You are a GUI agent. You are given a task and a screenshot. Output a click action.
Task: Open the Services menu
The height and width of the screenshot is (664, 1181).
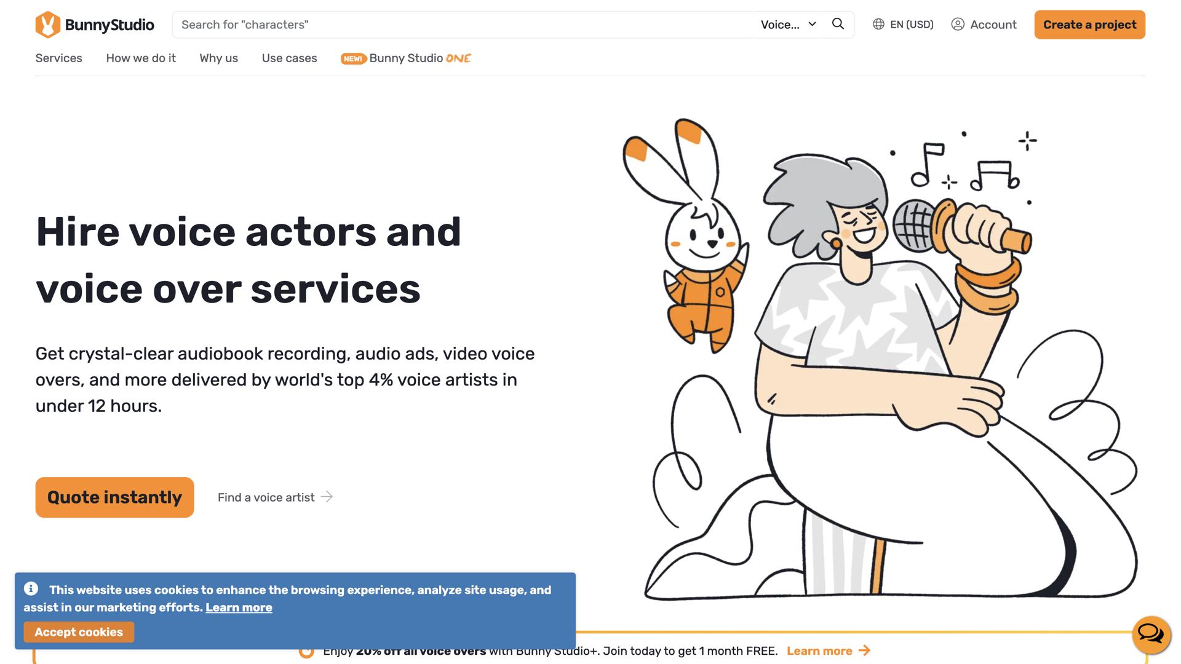58,58
